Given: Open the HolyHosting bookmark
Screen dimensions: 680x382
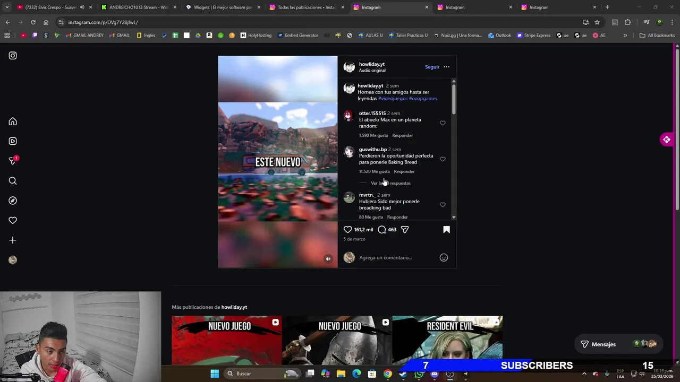Looking at the screenshot, I should click(256, 36).
